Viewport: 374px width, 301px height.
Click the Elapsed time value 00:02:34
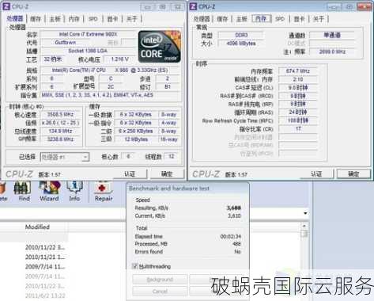[231, 236]
